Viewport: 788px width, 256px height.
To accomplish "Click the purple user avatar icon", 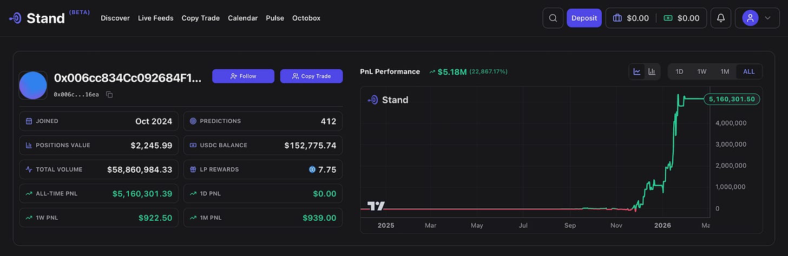I will pyautogui.click(x=750, y=18).
